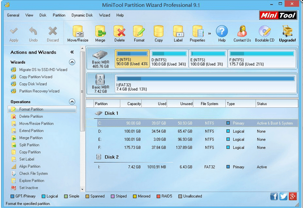Launch Migrate OS to SSD/HD Wizard

[43, 70]
